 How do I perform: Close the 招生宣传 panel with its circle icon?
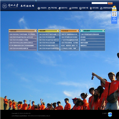coord(103,31)
